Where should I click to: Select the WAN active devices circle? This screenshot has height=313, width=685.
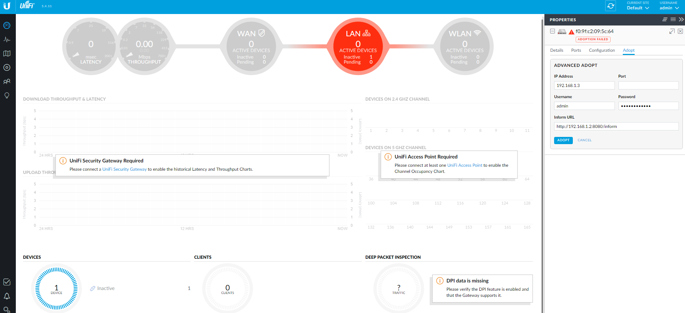(x=251, y=46)
